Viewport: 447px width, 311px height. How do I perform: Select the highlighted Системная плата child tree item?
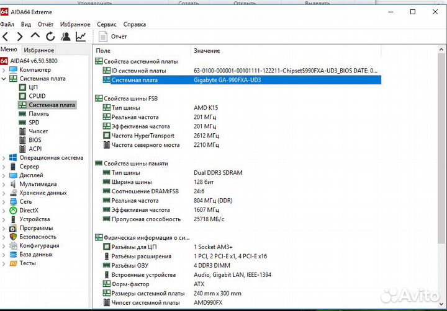tap(47, 105)
